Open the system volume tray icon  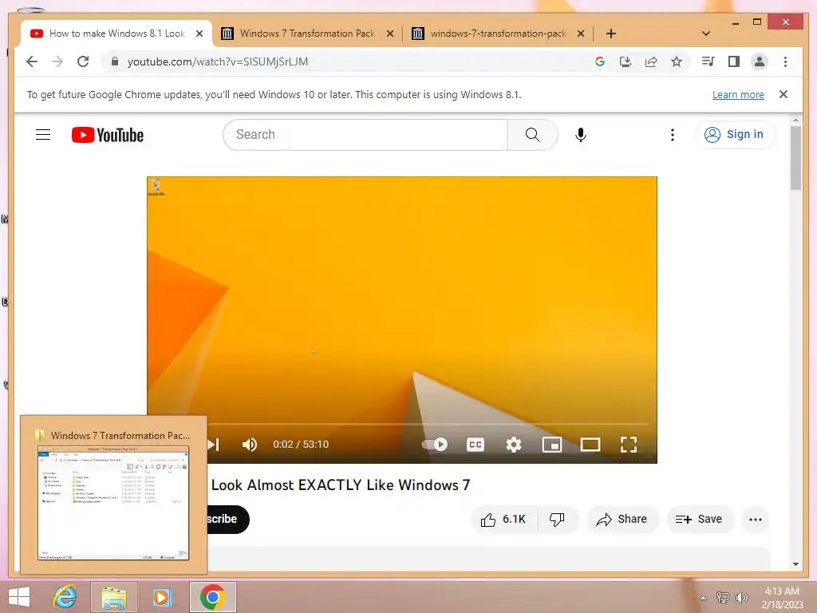pyautogui.click(x=741, y=598)
